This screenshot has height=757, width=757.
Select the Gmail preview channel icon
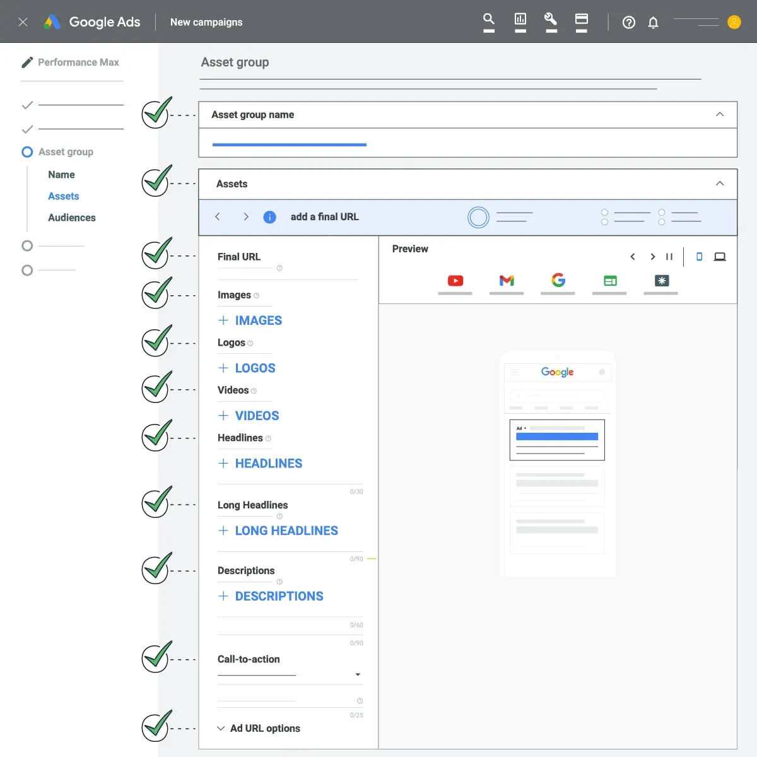pyautogui.click(x=507, y=281)
